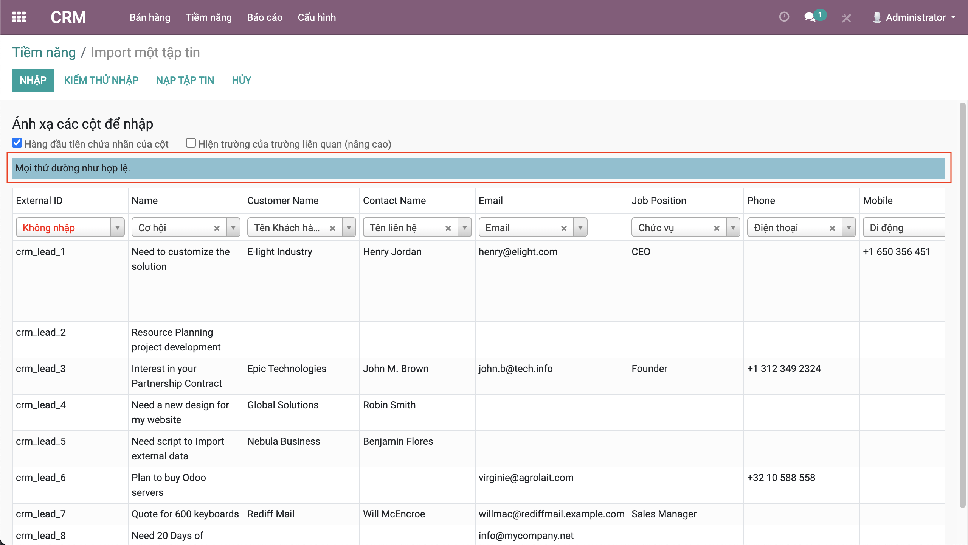The width and height of the screenshot is (968, 545).
Task: Click the vertical page scrollbar
Action: click(963, 303)
